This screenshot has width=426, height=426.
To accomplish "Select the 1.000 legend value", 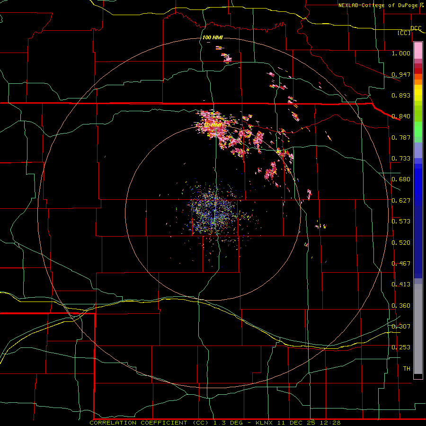I will 401,53.
